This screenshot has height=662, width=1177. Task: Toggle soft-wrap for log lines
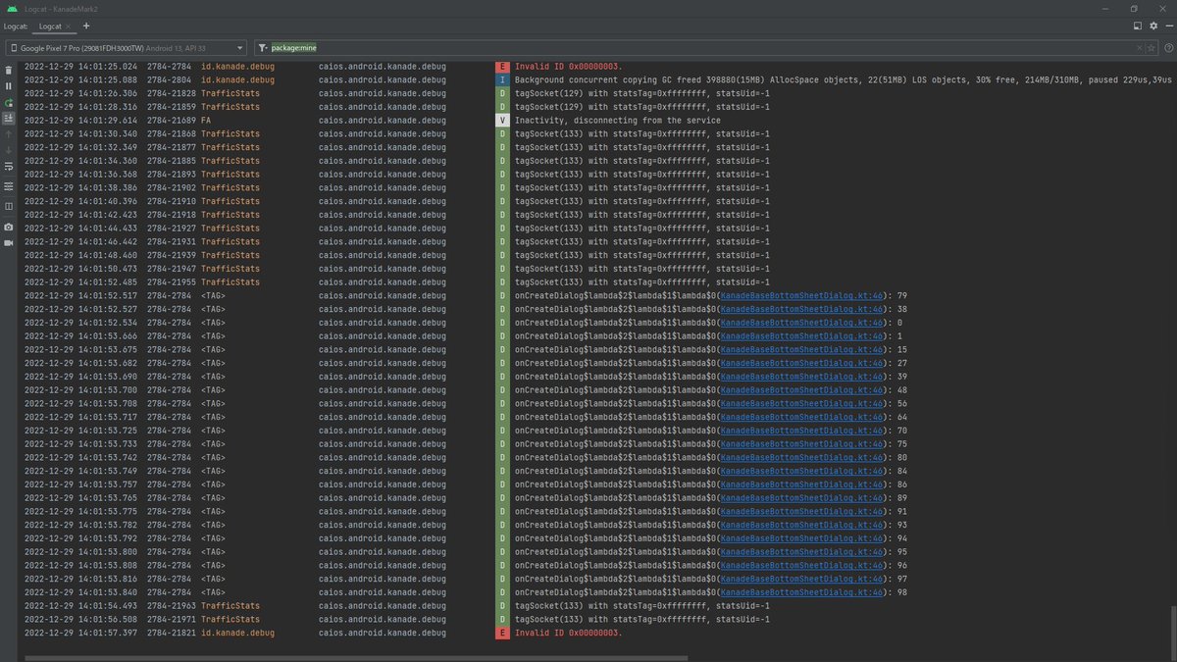click(x=9, y=167)
